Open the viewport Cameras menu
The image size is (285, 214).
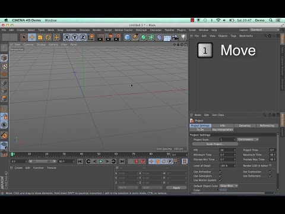coord(28,45)
